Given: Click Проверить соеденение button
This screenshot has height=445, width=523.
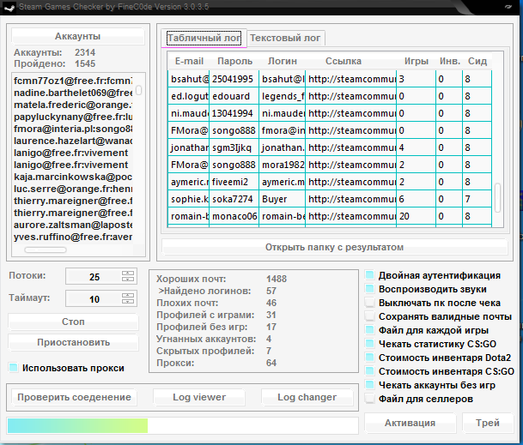Looking at the screenshot, I should (x=74, y=397).
